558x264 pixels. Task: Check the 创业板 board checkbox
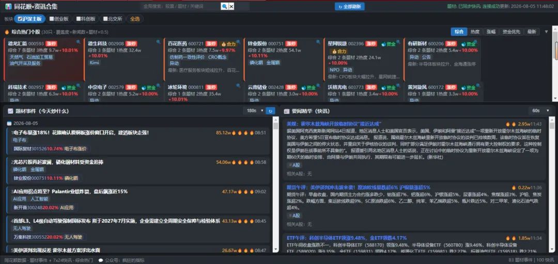click(52, 19)
